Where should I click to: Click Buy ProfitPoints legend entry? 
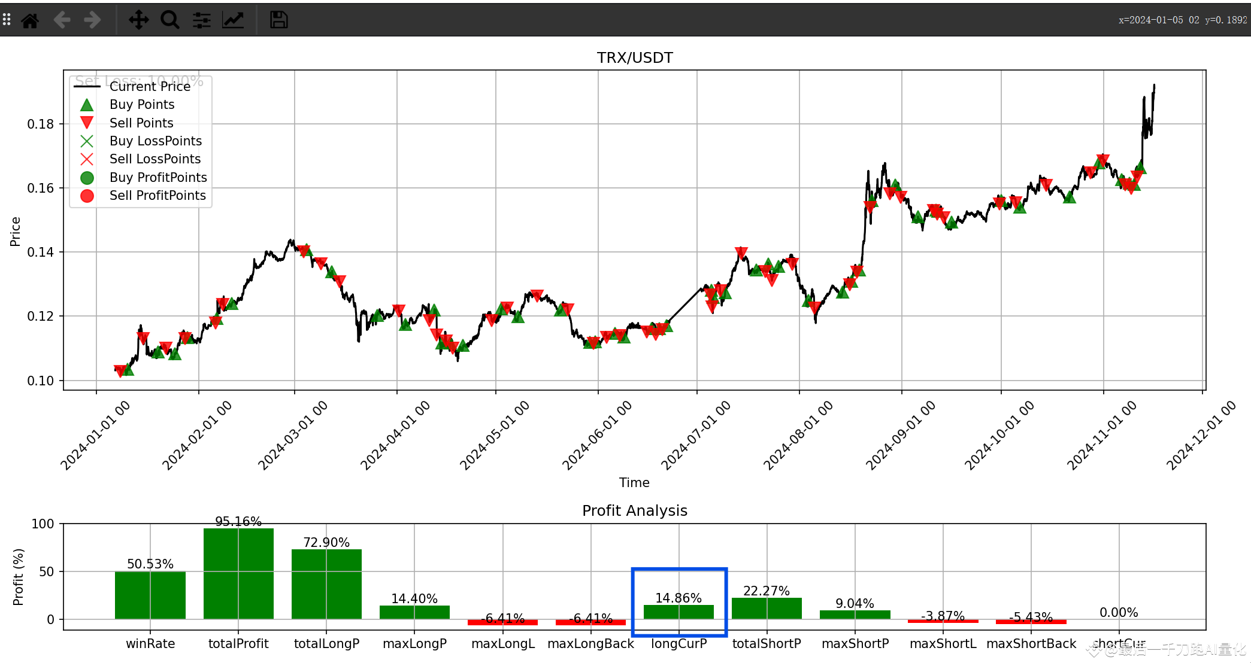(158, 177)
